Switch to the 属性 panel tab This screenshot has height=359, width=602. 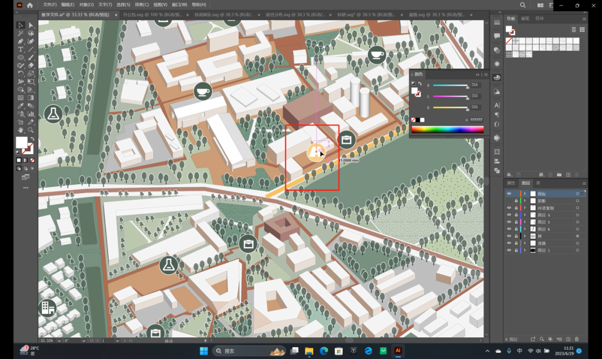[x=511, y=183]
